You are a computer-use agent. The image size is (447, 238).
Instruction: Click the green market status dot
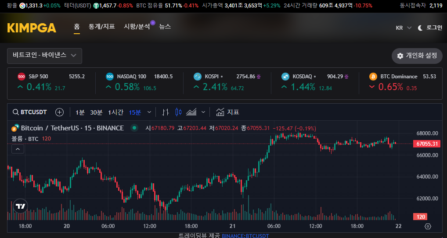pos(134,128)
